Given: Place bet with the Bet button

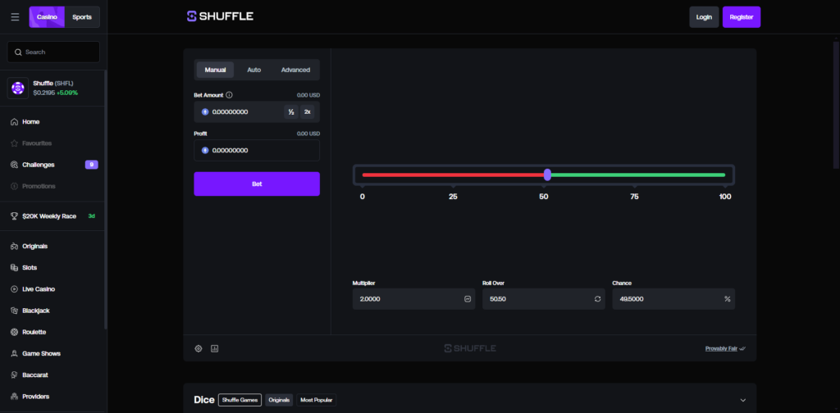Looking at the screenshot, I should pyautogui.click(x=257, y=184).
